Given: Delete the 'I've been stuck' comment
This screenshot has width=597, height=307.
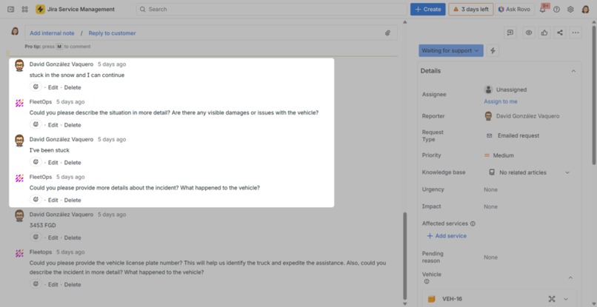Looking at the screenshot, I should (x=73, y=163).
